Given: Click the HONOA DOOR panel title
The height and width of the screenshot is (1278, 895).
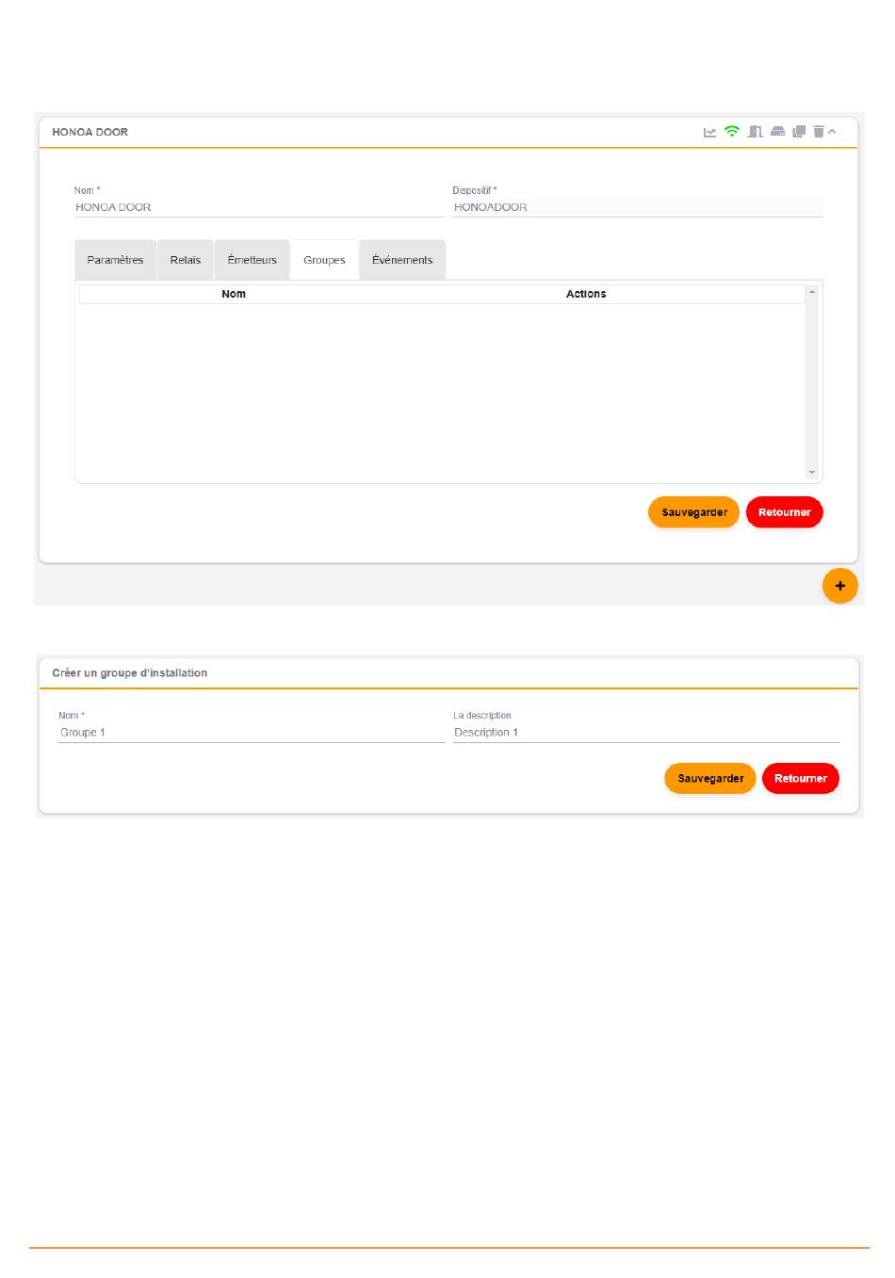Looking at the screenshot, I should point(90,132).
